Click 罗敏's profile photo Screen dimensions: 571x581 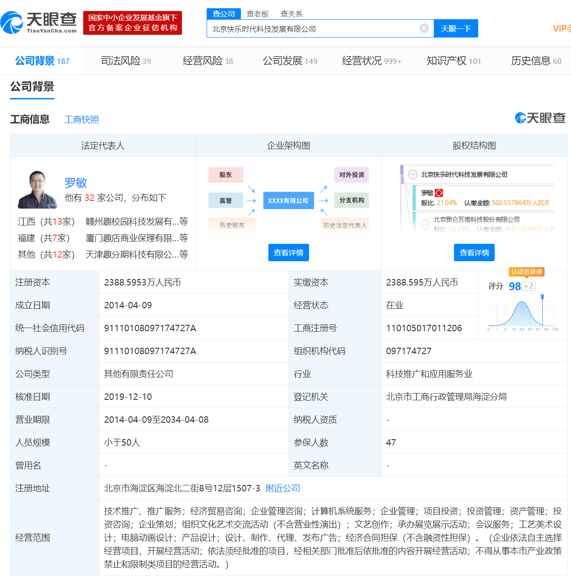[37, 188]
